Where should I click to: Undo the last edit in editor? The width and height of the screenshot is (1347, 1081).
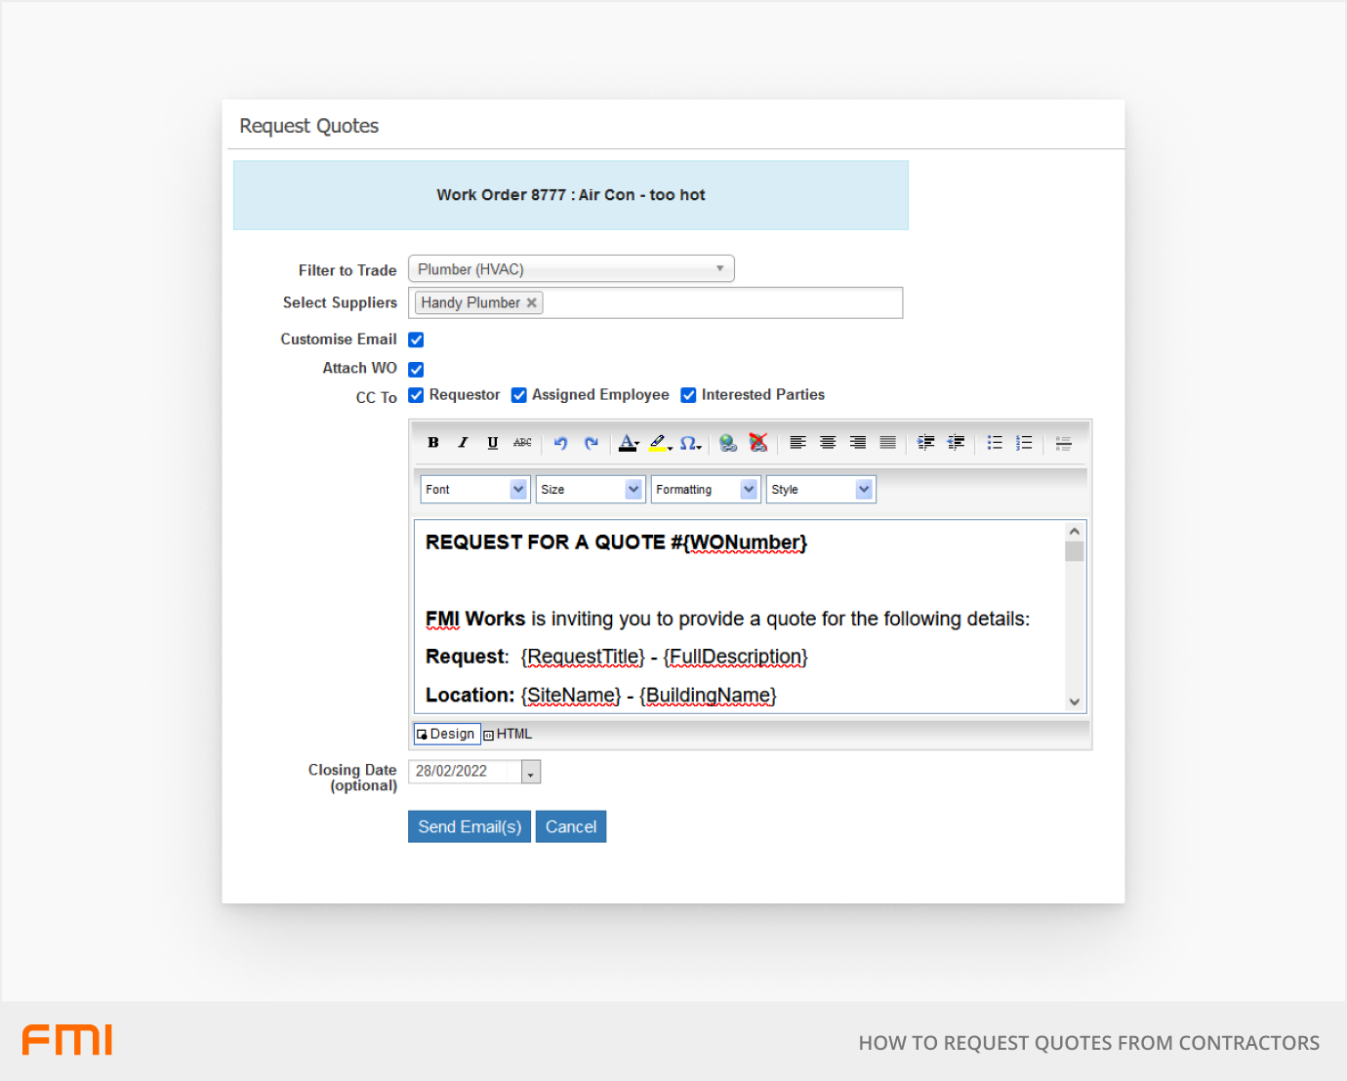[560, 443]
